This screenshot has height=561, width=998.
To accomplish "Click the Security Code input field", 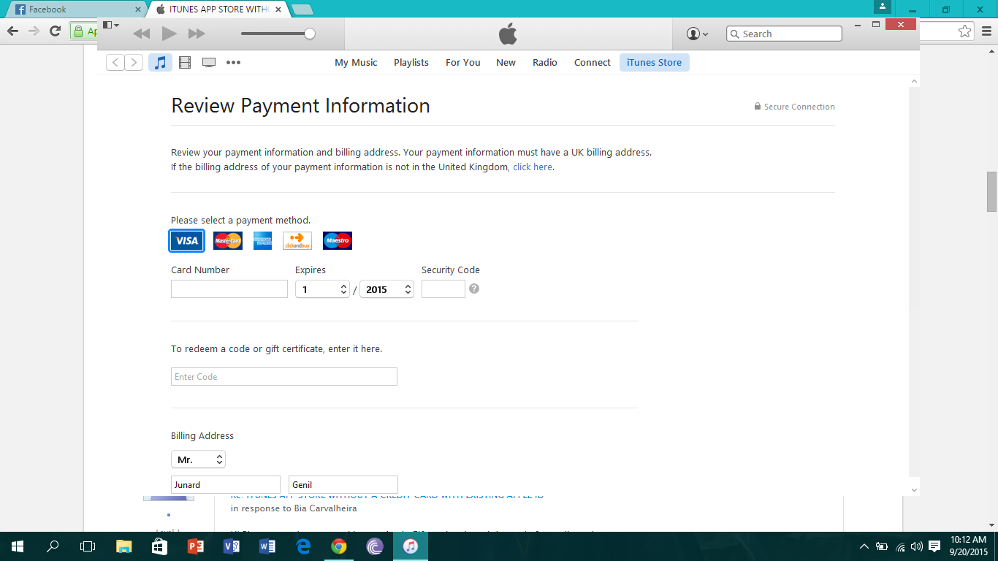I will 443,289.
